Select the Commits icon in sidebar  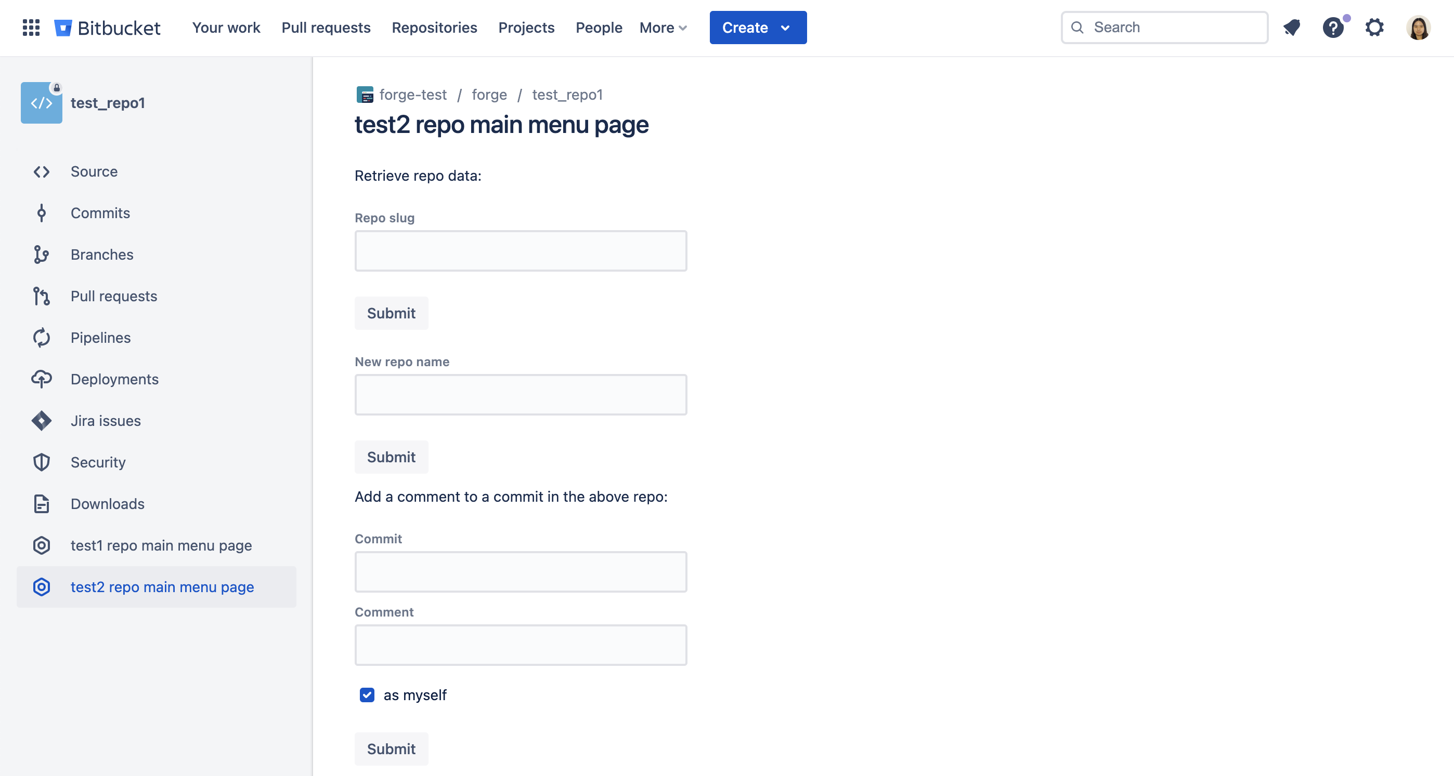pos(41,212)
